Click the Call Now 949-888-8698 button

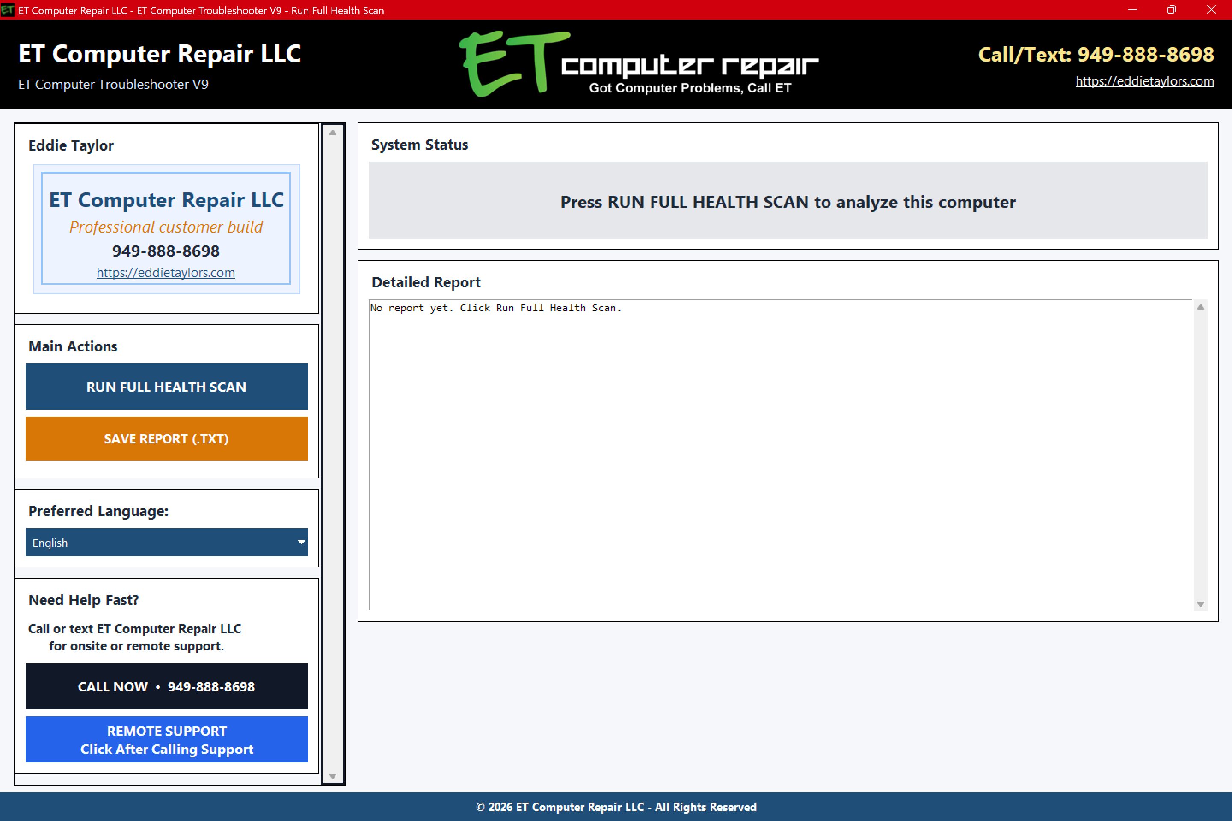click(166, 686)
